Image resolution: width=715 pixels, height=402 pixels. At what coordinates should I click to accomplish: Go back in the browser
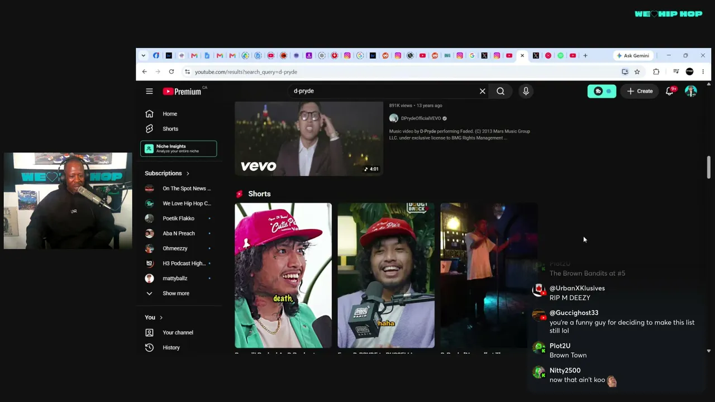144,71
